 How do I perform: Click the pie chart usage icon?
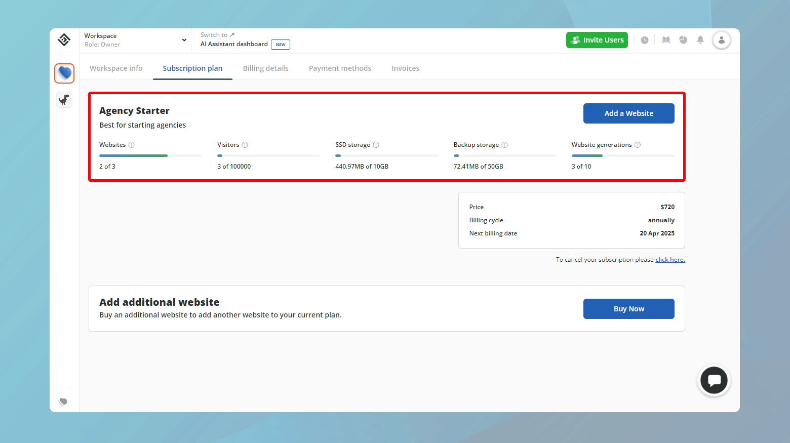coord(683,39)
